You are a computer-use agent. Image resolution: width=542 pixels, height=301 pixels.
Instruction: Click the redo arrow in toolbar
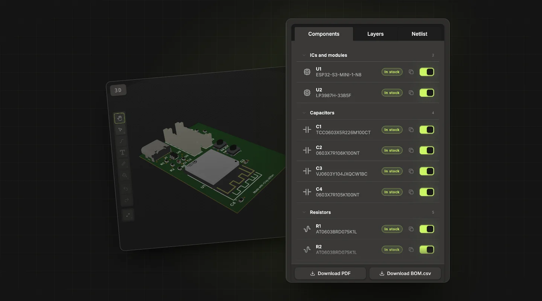click(127, 200)
